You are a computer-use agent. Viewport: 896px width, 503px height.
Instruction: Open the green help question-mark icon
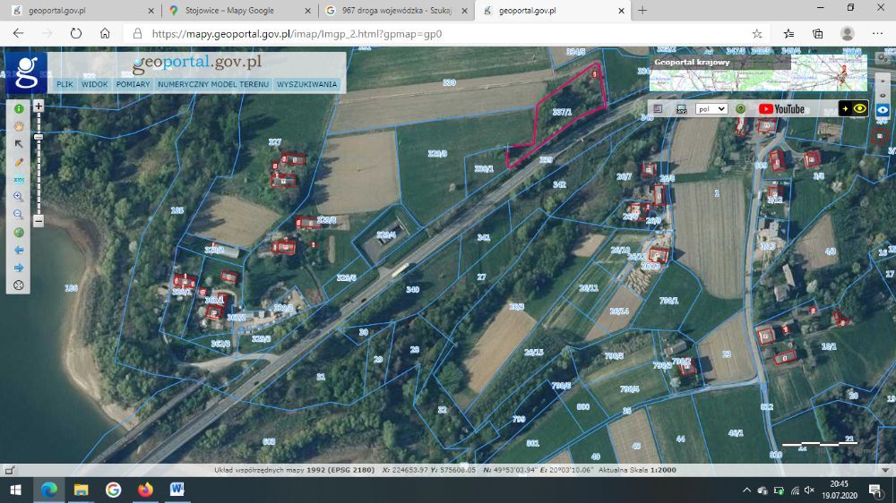[x=741, y=108]
